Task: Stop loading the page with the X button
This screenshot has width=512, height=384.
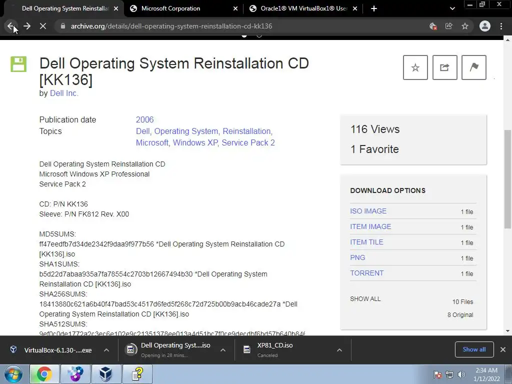Action: point(43,26)
